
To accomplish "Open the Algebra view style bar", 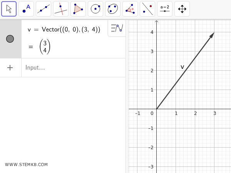I will (x=117, y=28).
